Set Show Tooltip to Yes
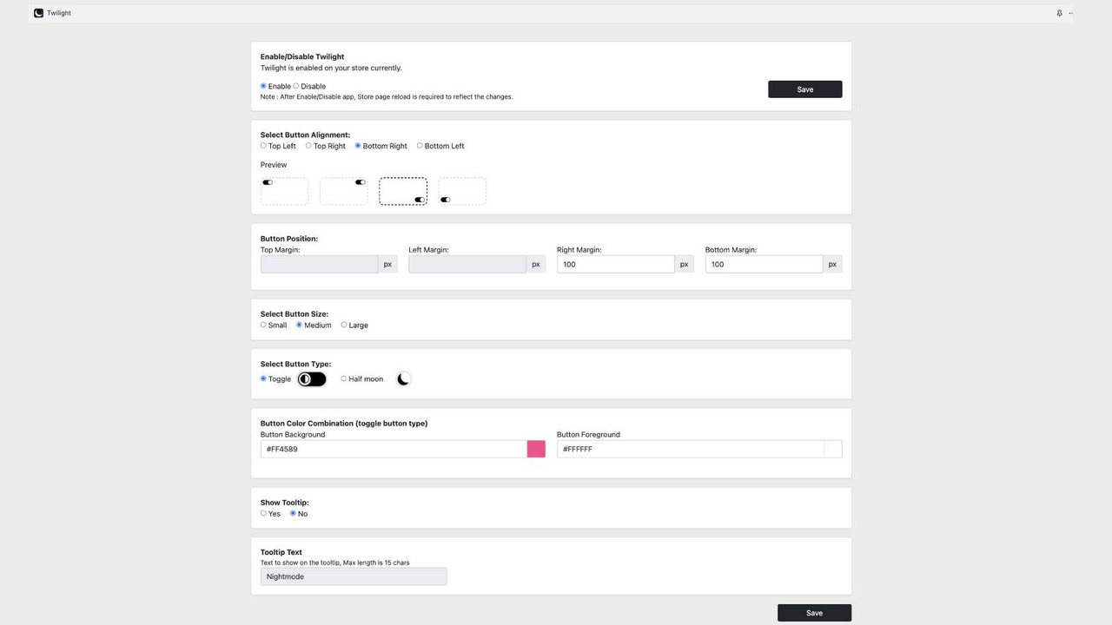This screenshot has height=625, width=1112. (x=263, y=513)
